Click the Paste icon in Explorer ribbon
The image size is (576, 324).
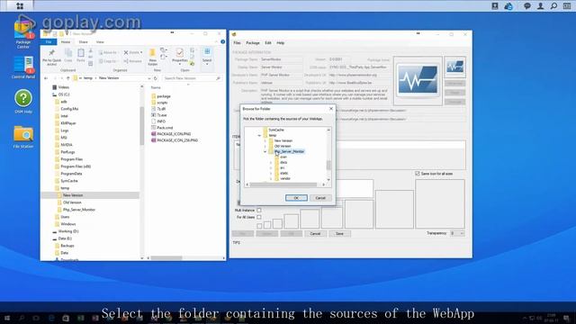coord(81,56)
